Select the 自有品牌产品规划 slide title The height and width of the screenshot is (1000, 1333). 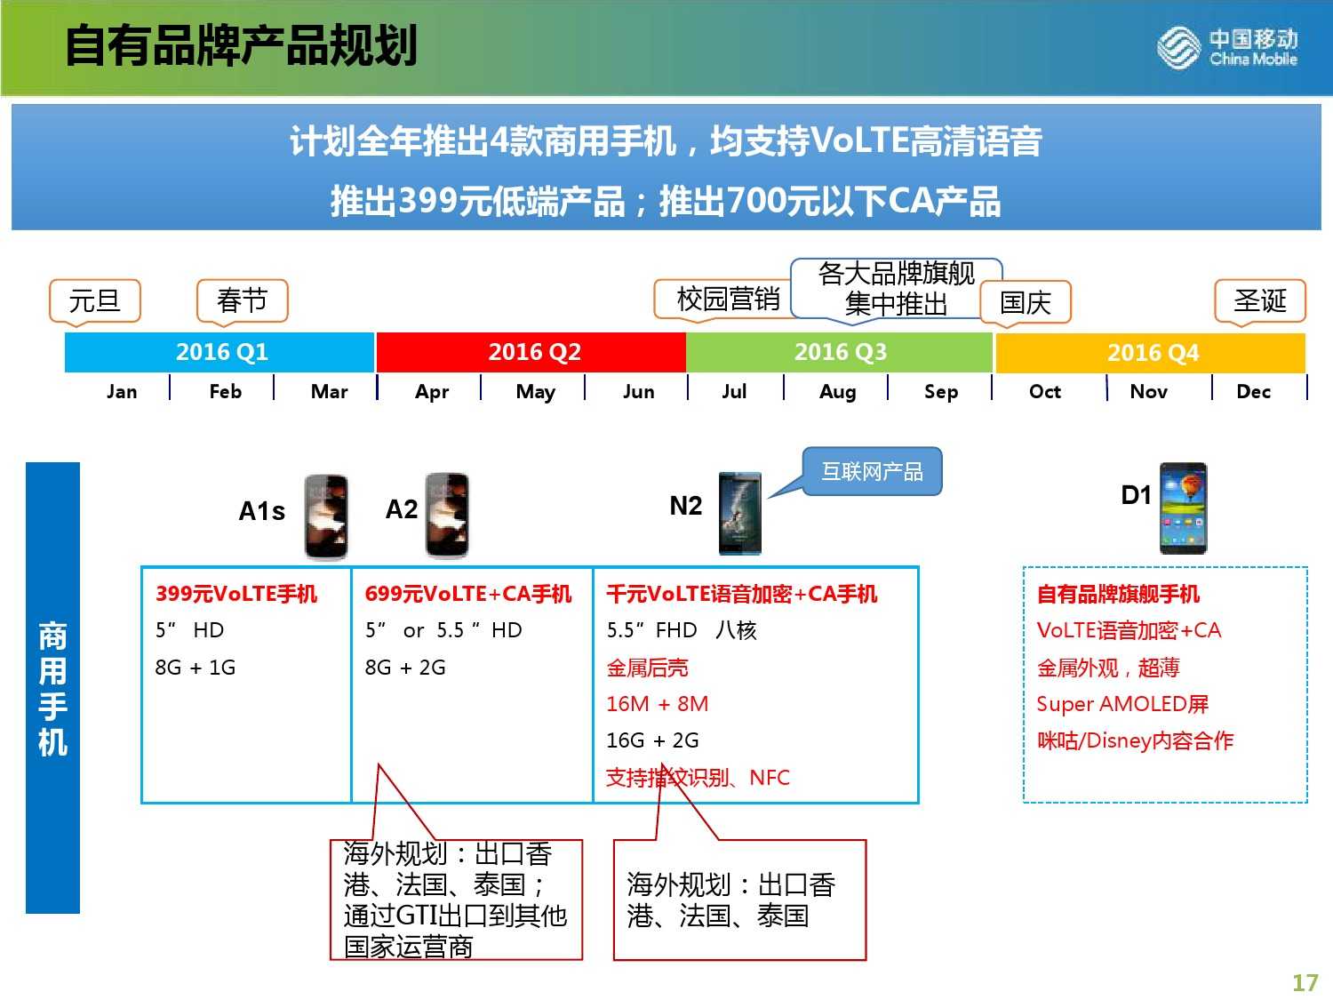click(241, 46)
